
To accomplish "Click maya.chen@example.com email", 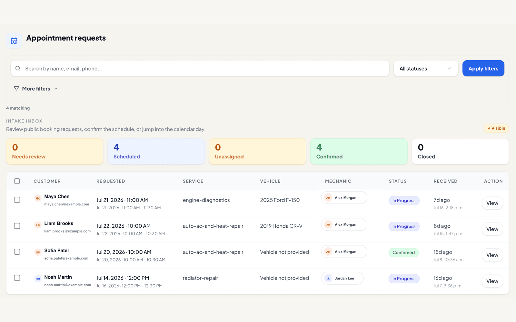I will 67,204.
